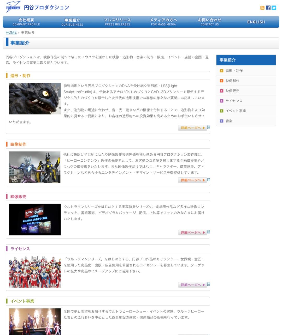The width and height of the screenshot is (282, 335).
Task: Click the Facebook icon in the header
Action: tap(268, 8)
